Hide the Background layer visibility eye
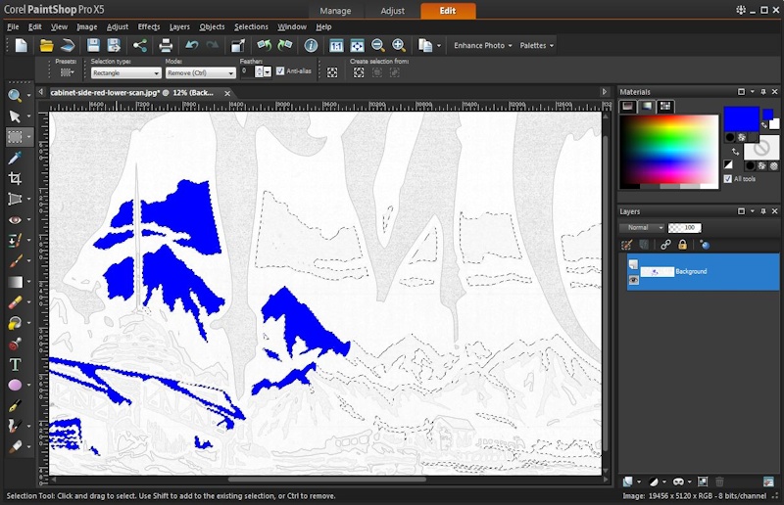The width and height of the screenshot is (784, 505). tap(633, 280)
